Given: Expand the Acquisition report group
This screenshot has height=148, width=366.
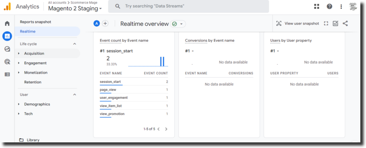Looking at the screenshot, I should coord(34,53).
